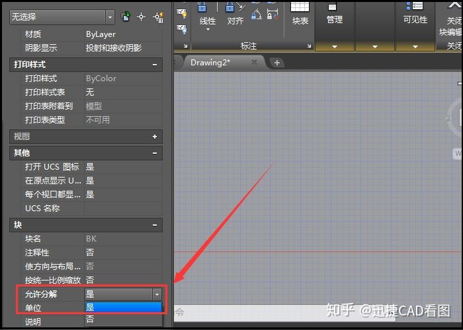The width and height of the screenshot is (463, 330).
Task: Collapse the 块 section
Action: [155, 225]
